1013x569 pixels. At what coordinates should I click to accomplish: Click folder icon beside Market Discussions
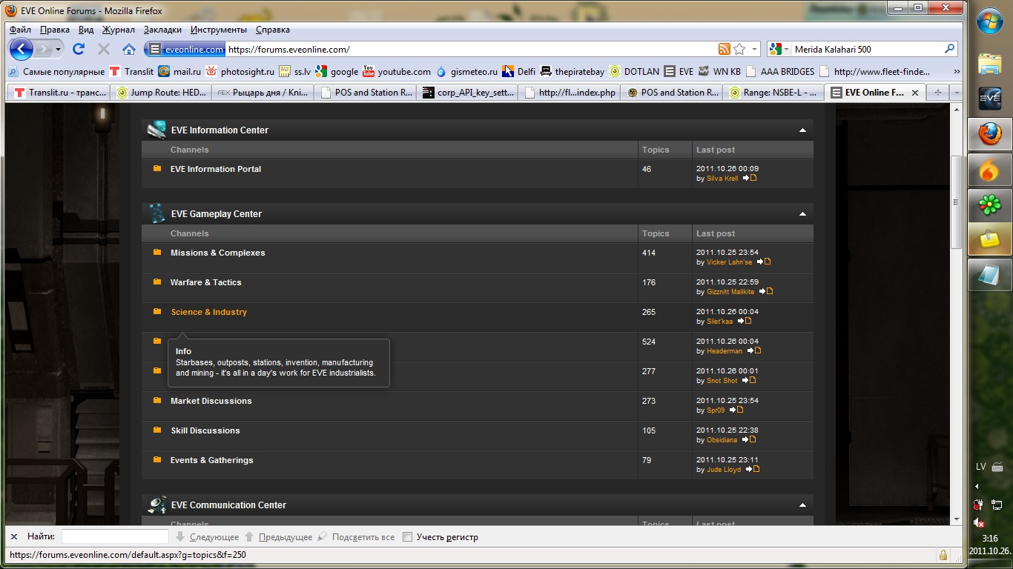click(157, 400)
